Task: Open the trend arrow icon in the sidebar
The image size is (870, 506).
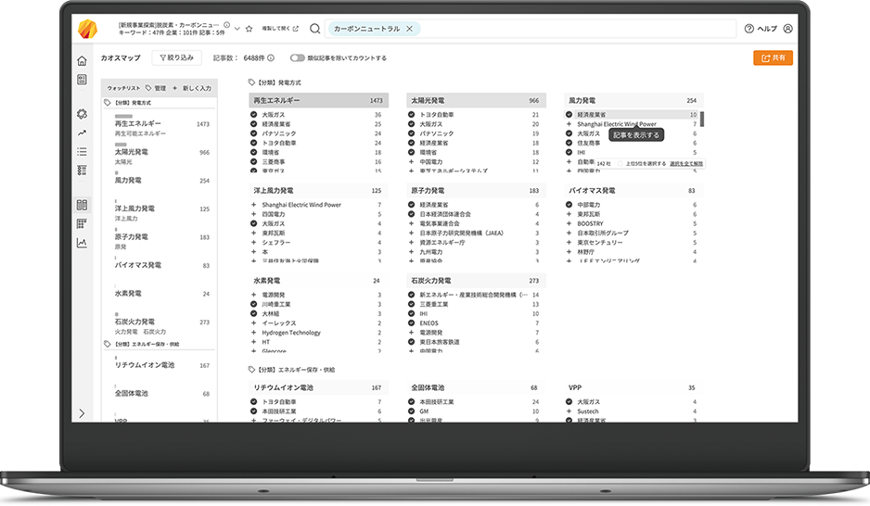Action: coord(82,133)
